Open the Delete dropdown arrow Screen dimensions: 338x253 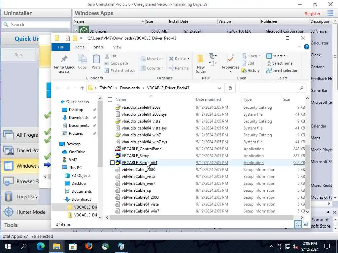point(188,59)
